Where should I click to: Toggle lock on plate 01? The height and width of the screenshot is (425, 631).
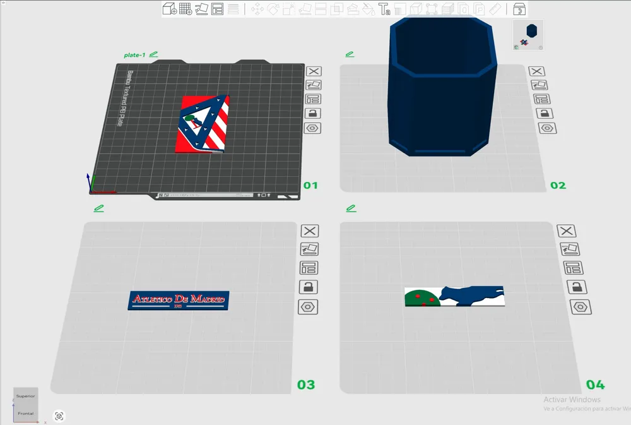[x=313, y=113]
